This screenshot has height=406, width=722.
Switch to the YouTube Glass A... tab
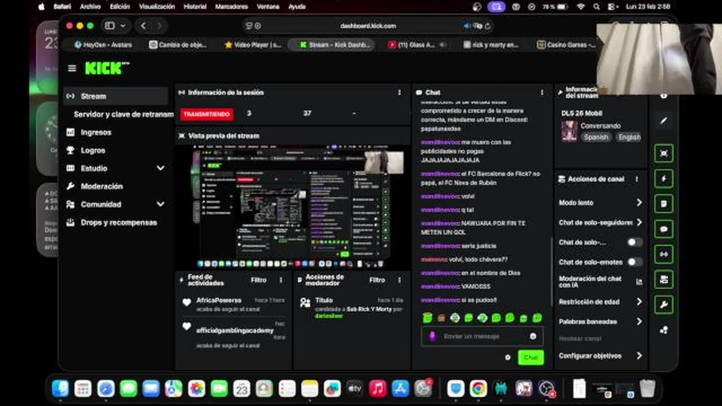(x=416, y=45)
